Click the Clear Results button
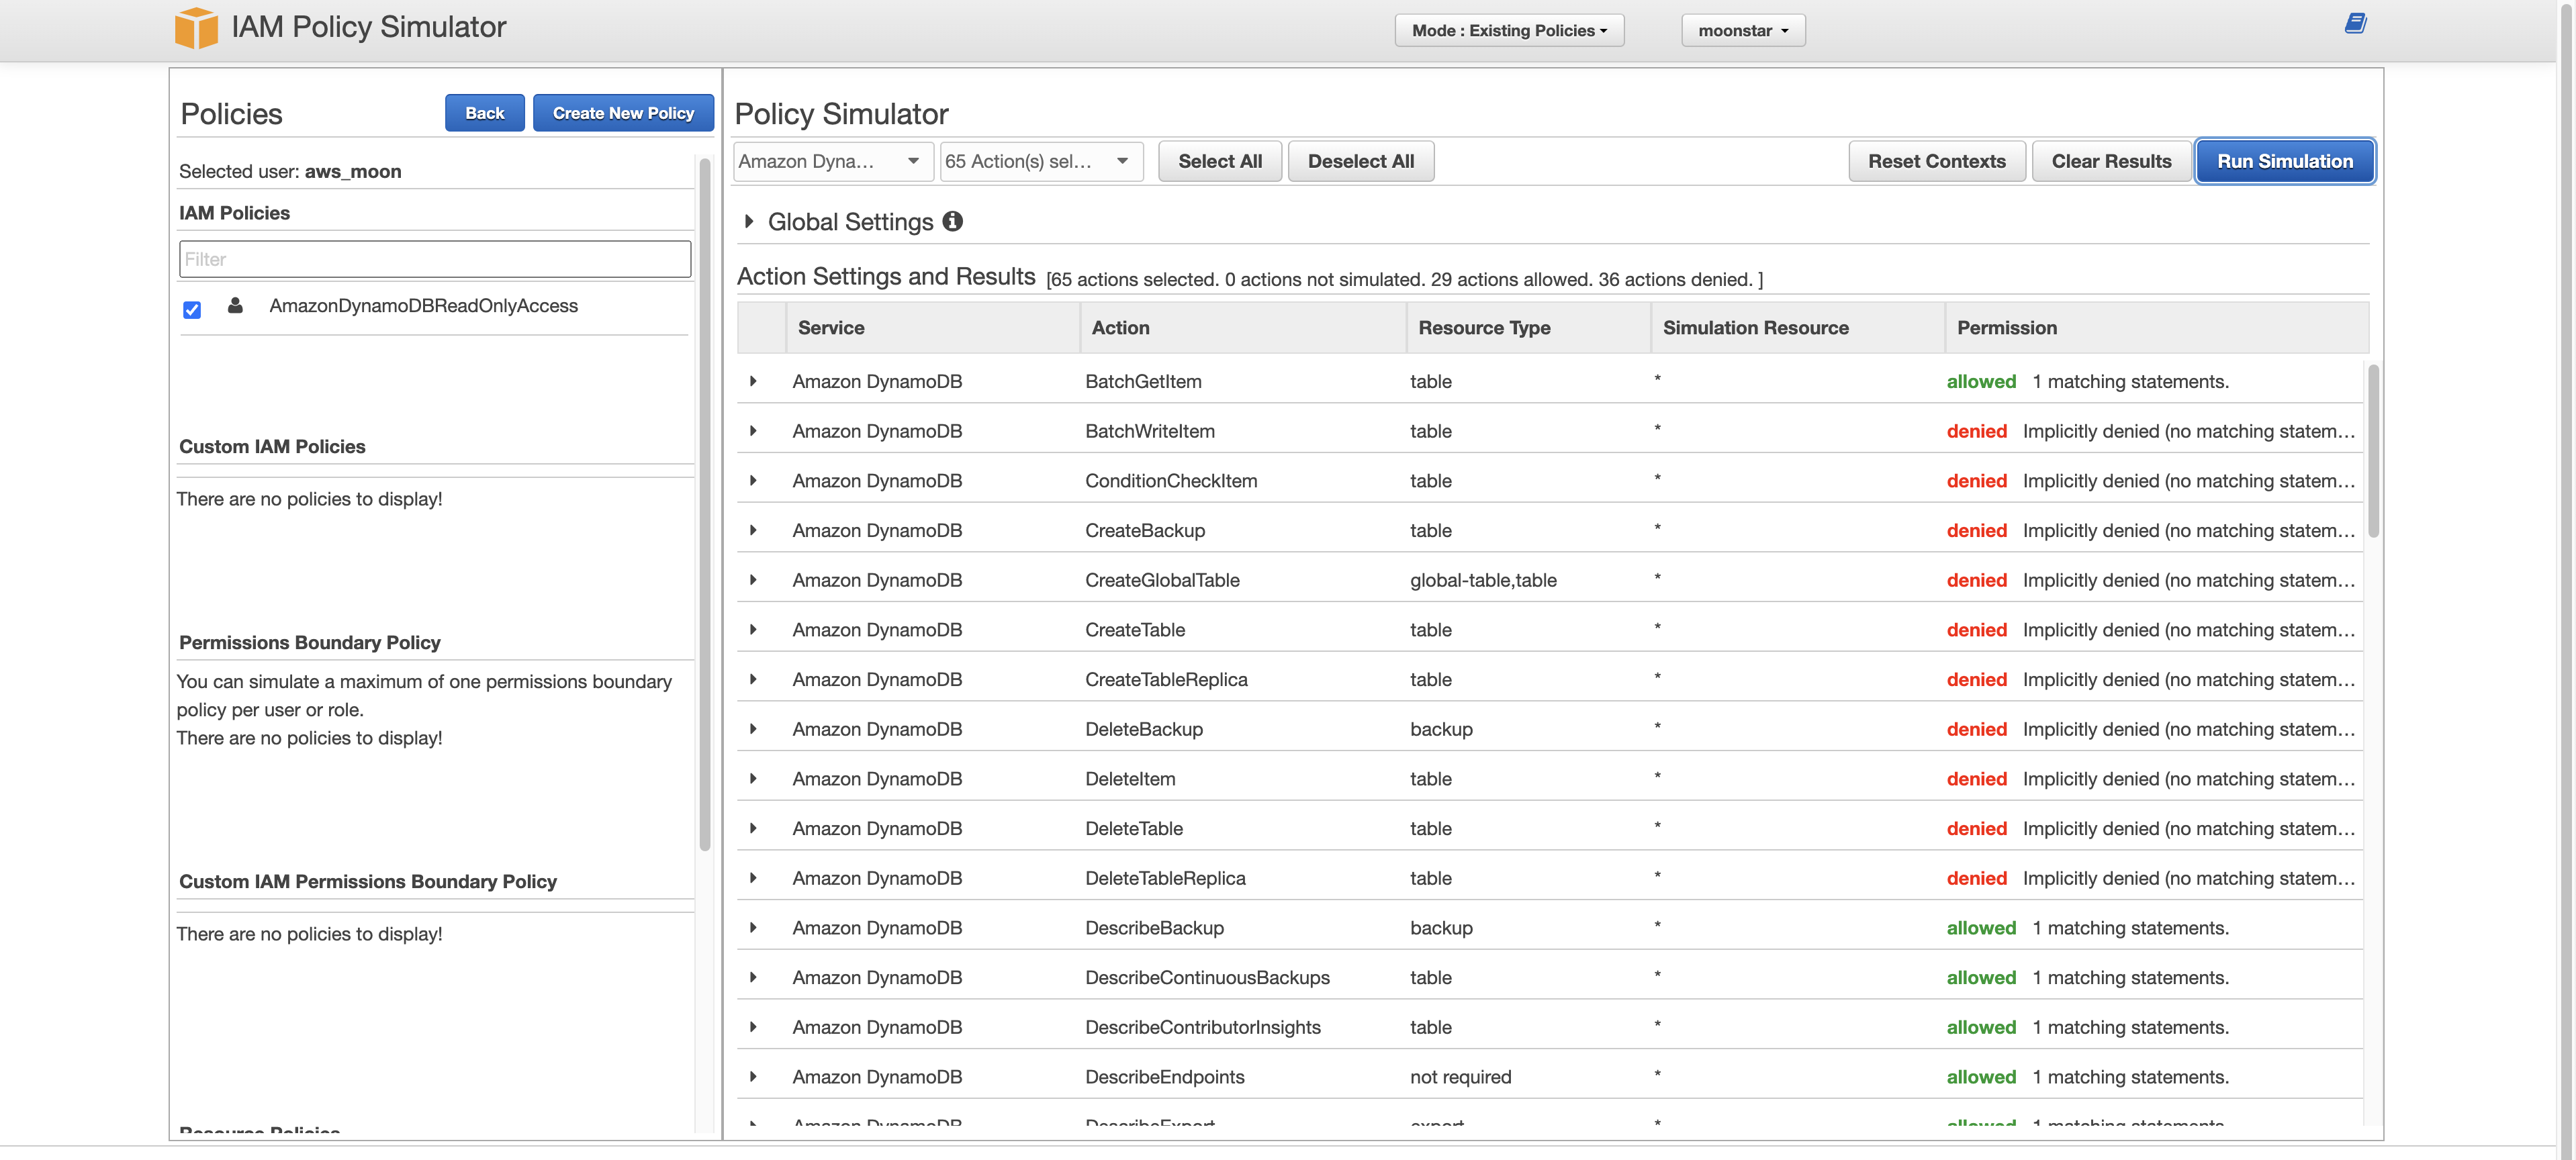 pos(2111,161)
